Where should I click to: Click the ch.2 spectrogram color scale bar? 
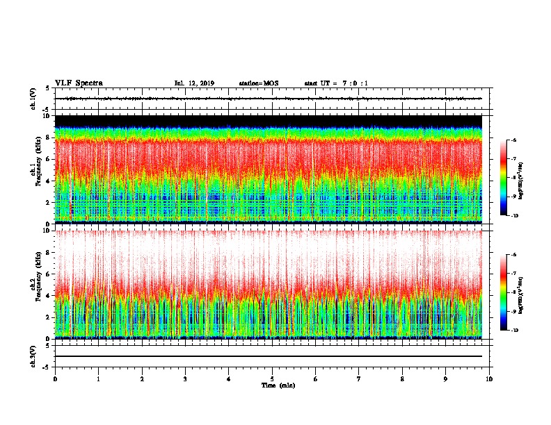tap(503, 292)
